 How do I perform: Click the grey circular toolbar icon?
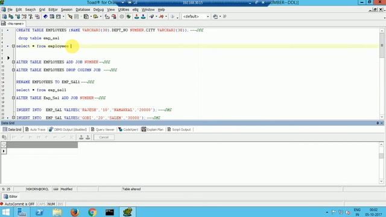coord(122,16)
